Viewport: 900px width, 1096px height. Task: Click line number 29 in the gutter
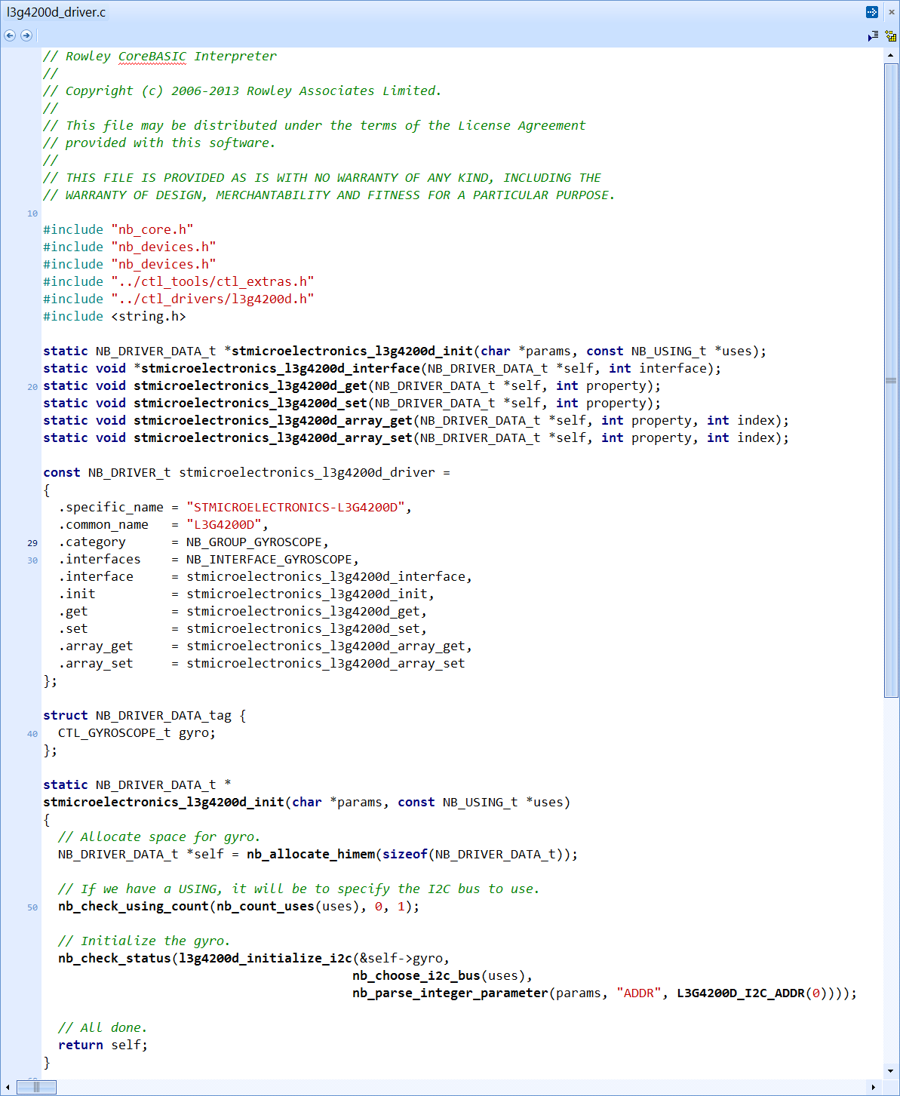32,543
